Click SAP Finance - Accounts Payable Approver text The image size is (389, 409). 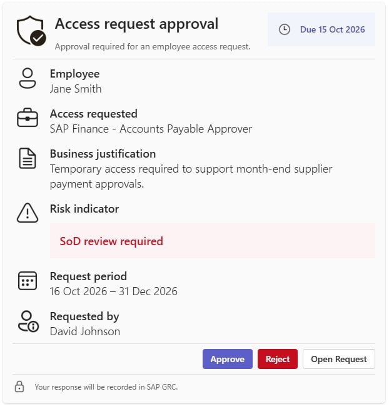click(x=151, y=129)
